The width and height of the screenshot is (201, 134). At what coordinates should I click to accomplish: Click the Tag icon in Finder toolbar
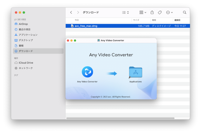tap(160, 12)
